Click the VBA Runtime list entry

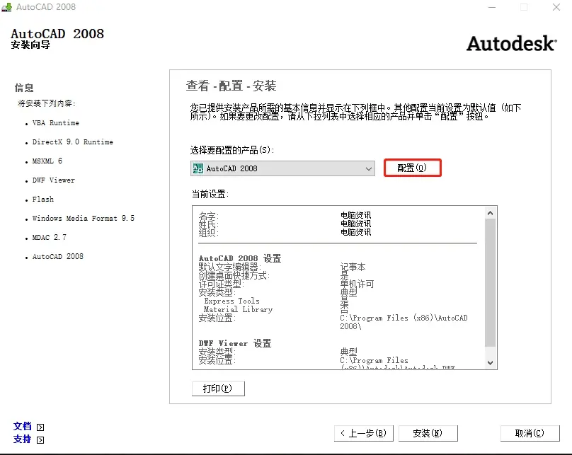[x=55, y=123]
